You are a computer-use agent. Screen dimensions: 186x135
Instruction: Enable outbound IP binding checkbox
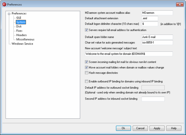pyautogui.click(x=86, y=81)
